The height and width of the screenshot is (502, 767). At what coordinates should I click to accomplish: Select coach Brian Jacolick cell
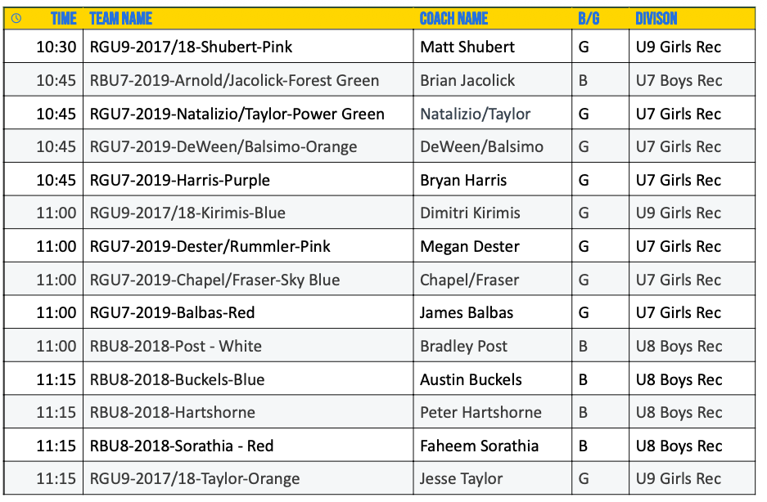pyautogui.click(x=467, y=81)
